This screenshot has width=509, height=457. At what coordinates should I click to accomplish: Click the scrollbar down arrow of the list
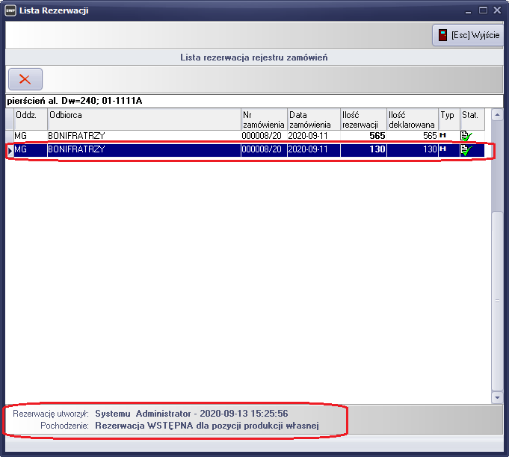(x=497, y=399)
